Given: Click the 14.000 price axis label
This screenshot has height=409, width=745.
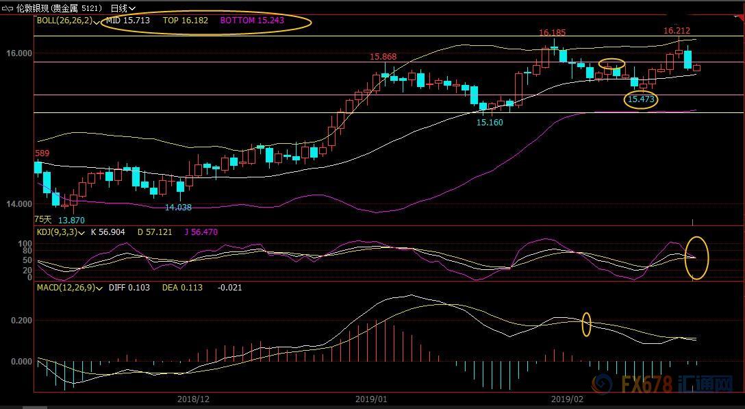Looking at the screenshot, I should [x=19, y=204].
